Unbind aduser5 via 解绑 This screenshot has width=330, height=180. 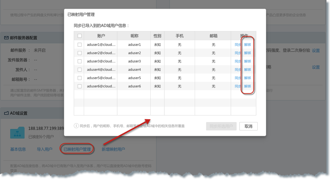click(x=247, y=78)
